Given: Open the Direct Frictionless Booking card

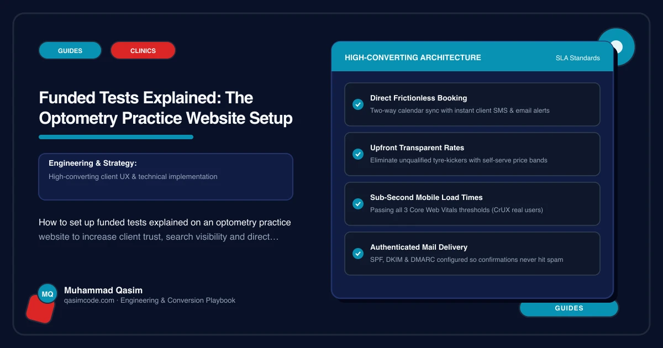Looking at the screenshot, I should 472,104.
